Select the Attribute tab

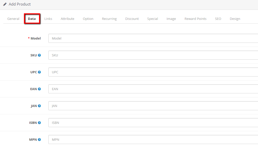click(67, 18)
